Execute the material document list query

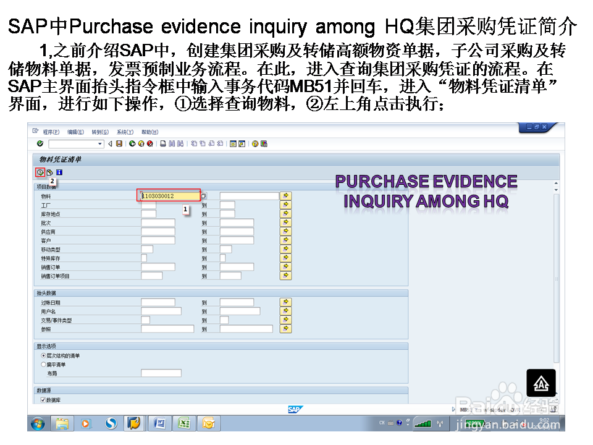[x=40, y=172]
